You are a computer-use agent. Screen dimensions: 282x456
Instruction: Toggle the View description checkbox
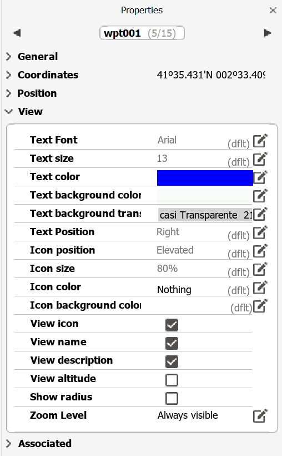pos(172,361)
